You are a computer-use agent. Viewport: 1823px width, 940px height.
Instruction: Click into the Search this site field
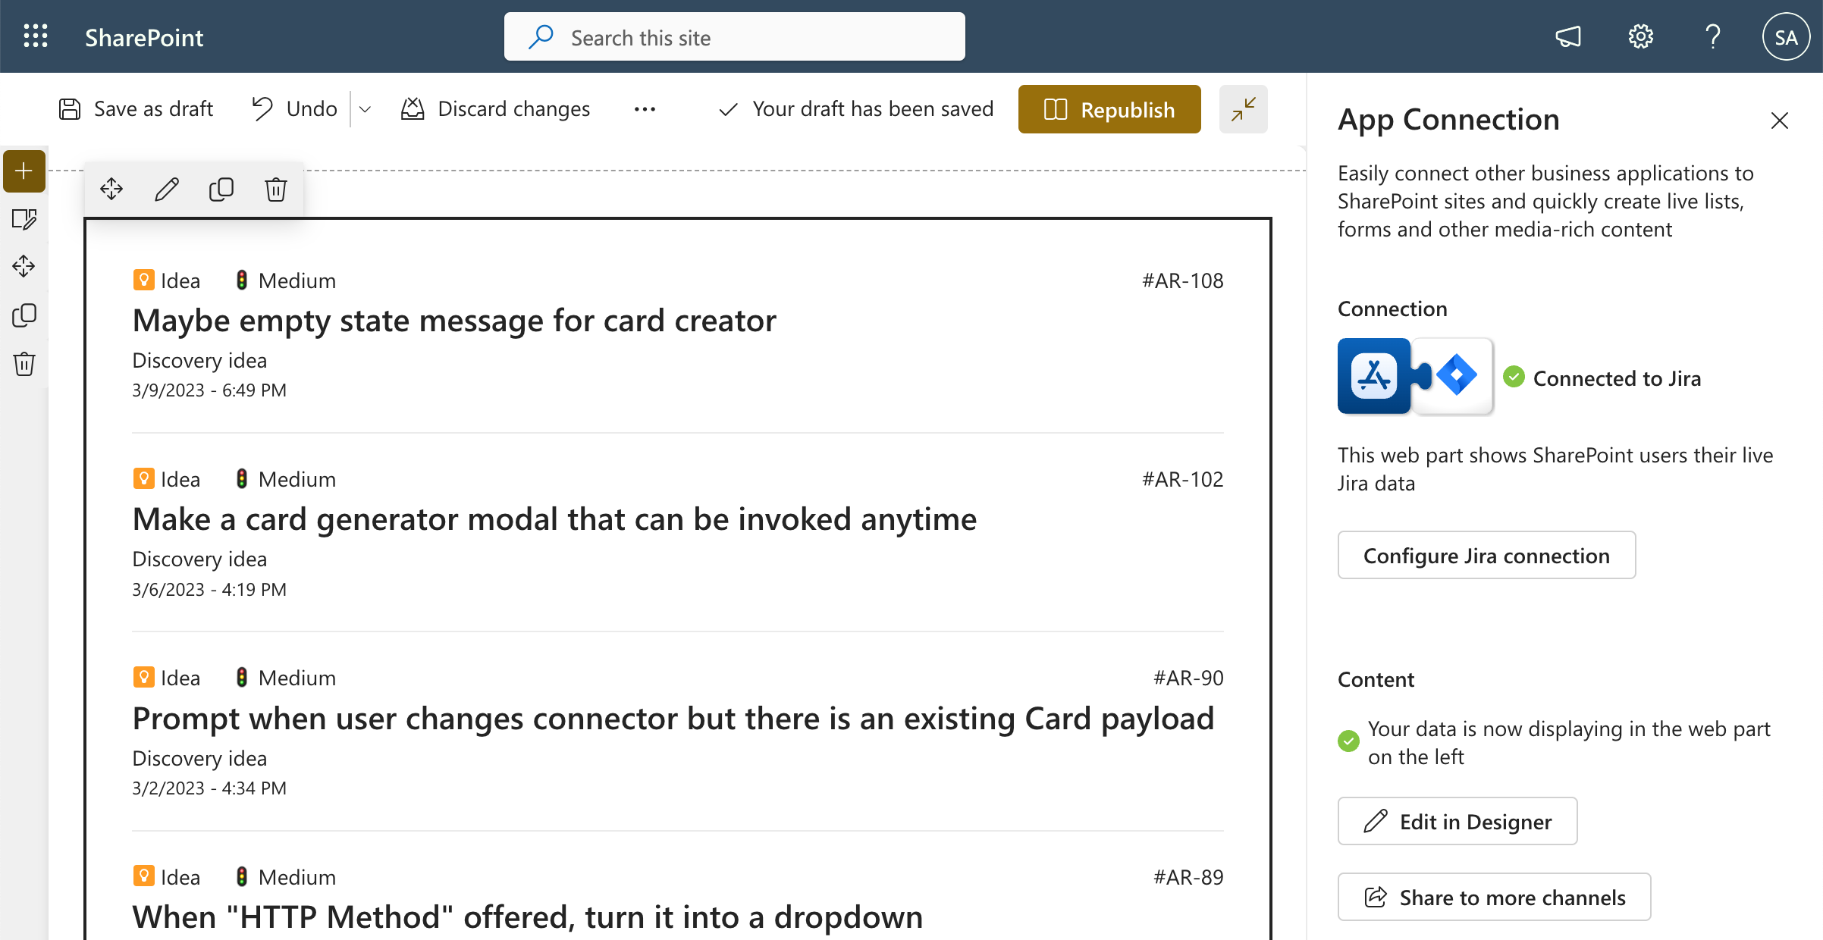point(734,37)
